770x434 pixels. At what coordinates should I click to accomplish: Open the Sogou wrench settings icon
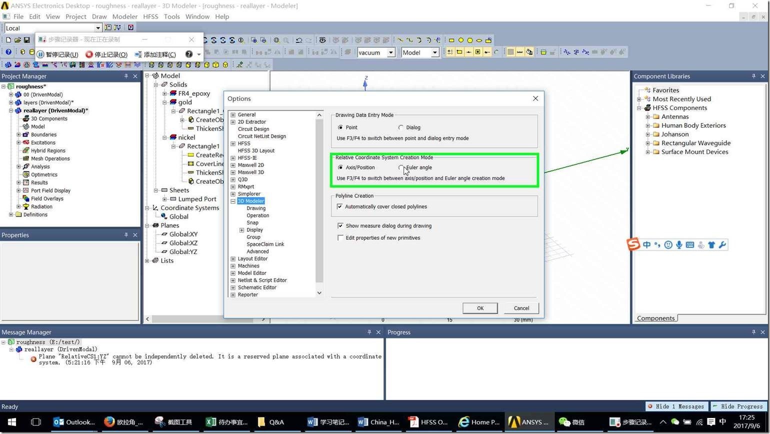click(x=722, y=244)
